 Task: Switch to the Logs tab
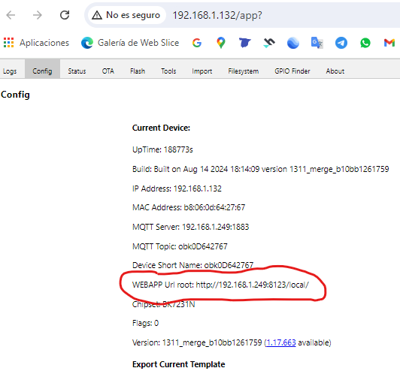click(x=10, y=71)
